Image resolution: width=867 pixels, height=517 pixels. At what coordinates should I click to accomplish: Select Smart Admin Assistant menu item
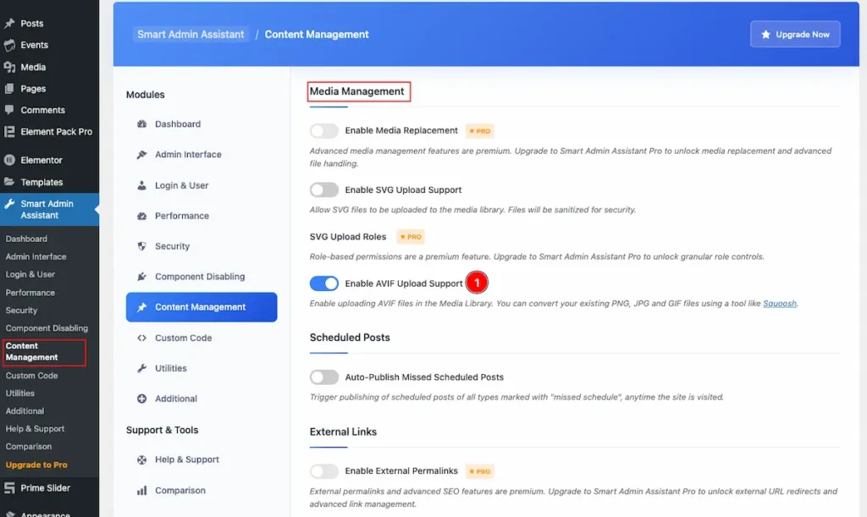50,209
